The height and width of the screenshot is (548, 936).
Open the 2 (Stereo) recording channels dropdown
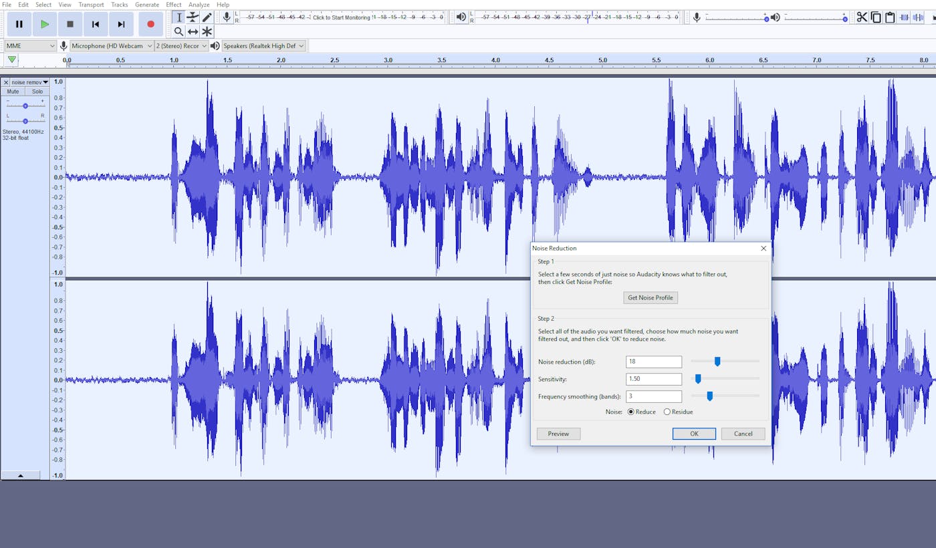coord(181,45)
